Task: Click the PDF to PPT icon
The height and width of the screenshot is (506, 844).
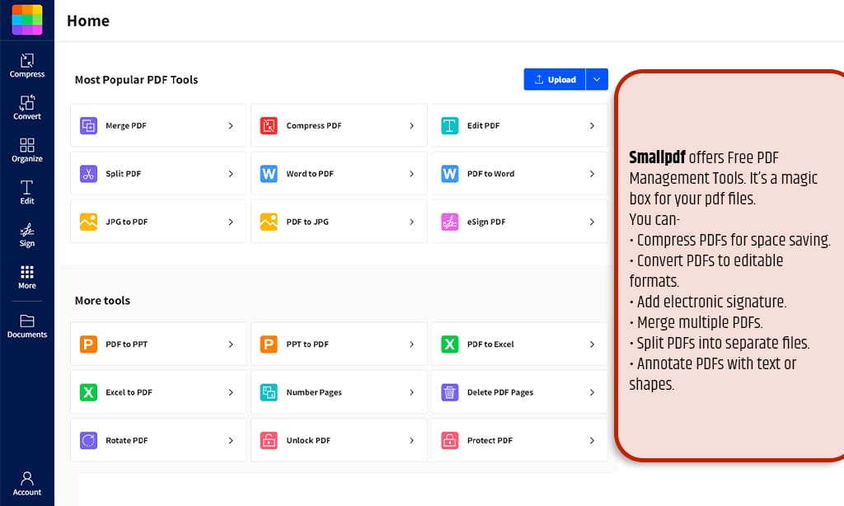Action: pyautogui.click(x=88, y=344)
